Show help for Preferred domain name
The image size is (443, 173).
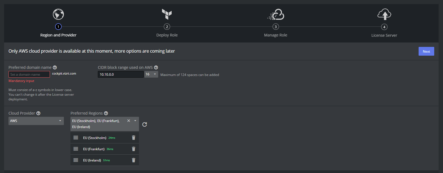point(55,67)
